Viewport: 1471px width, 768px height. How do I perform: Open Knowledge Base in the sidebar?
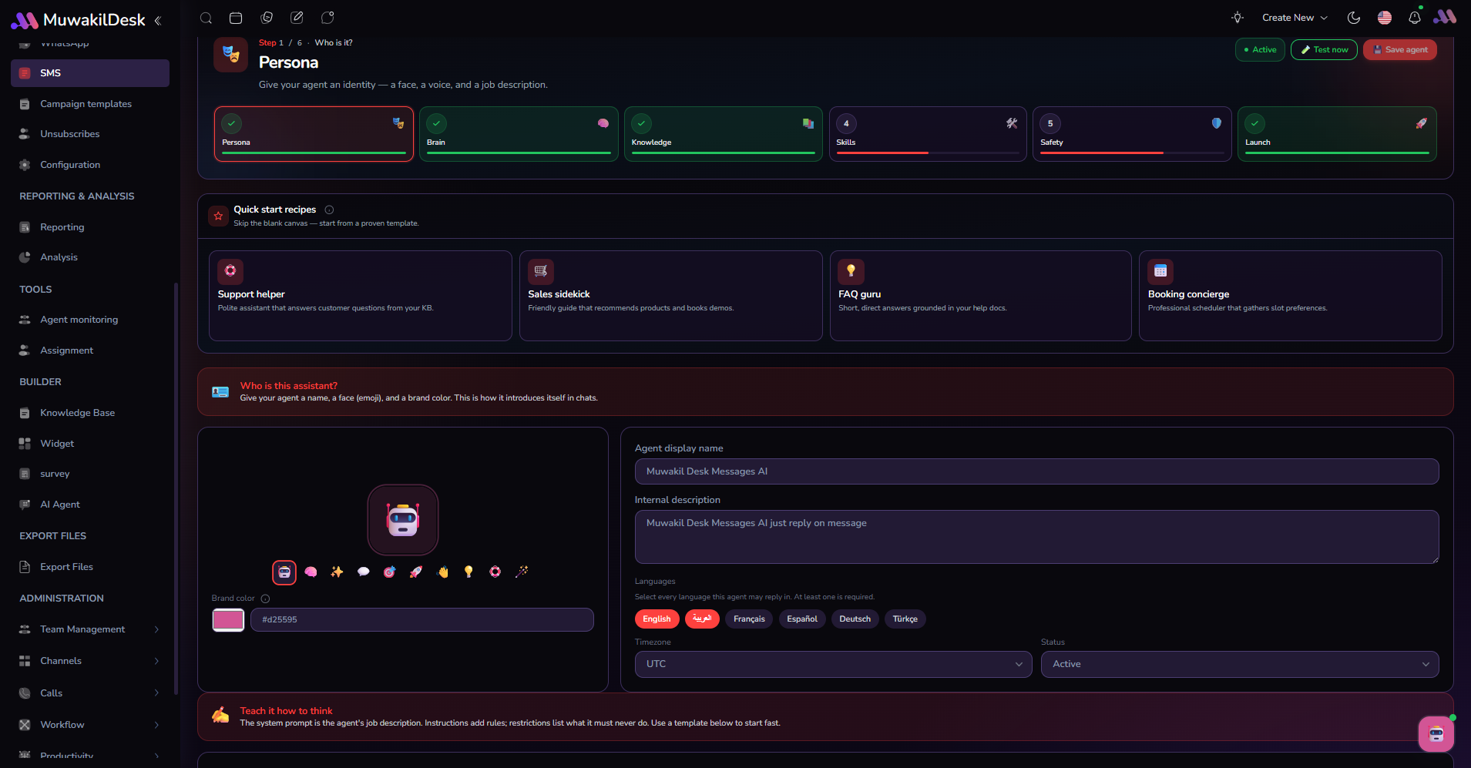(x=90, y=413)
